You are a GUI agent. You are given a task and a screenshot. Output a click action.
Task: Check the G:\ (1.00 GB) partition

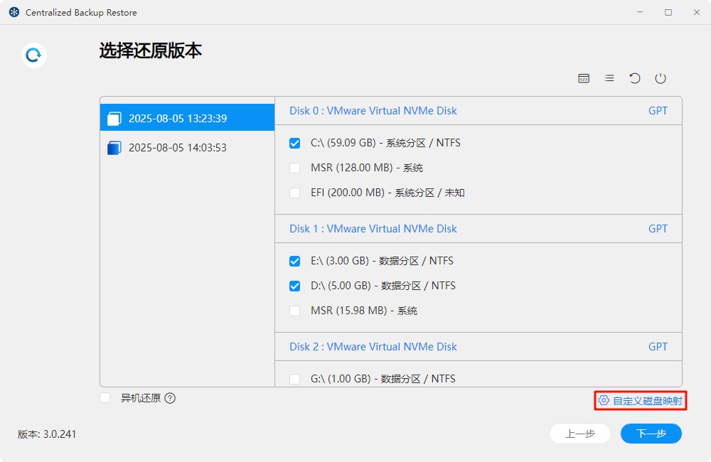point(295,379)
